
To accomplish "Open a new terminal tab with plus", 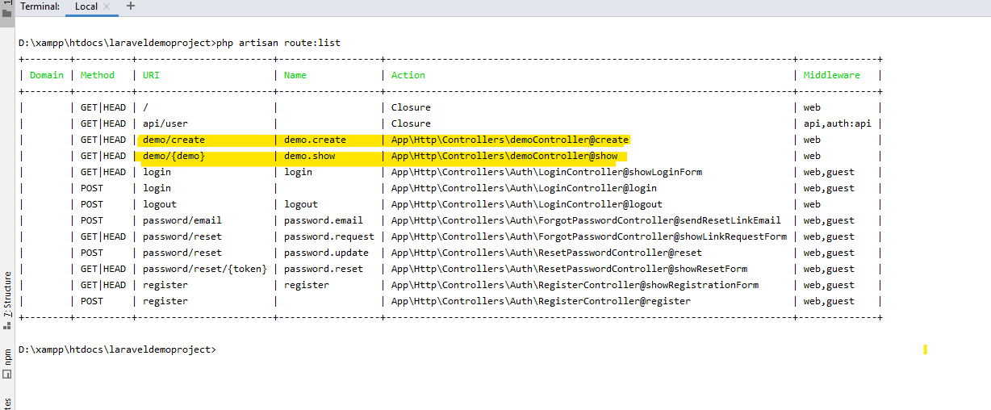I will [131, 6].
